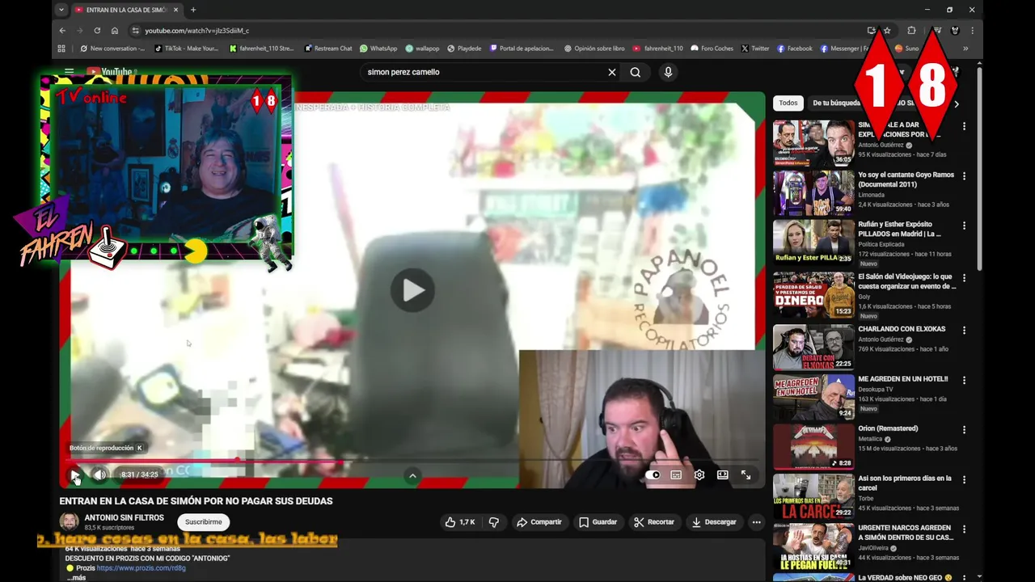Viewport: 1035px width, 582px height.
Task: Enter fullscreen mode for the video
Action: [x=746, y=474]
